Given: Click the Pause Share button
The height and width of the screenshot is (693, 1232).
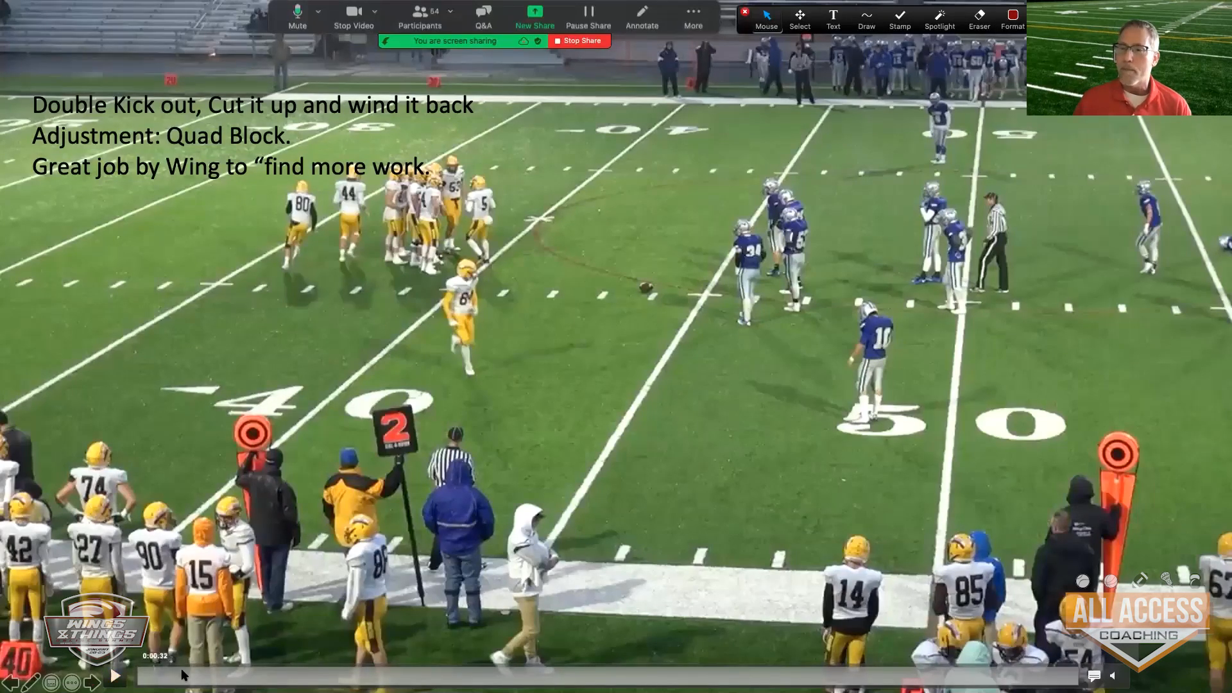Looking at the screenshot, I should pos(588,17).
